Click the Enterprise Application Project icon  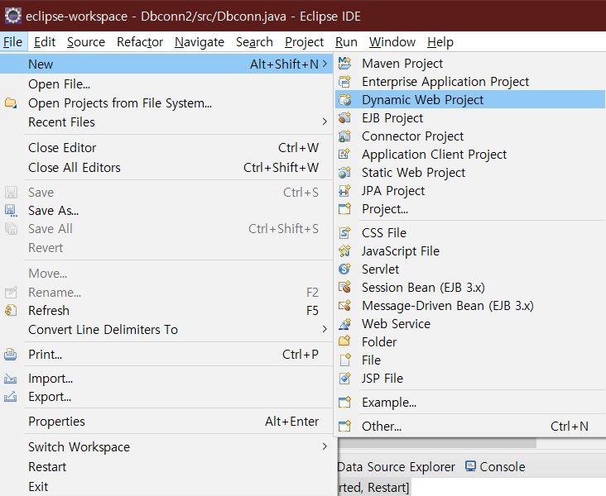pyautogui.click(x=344, y=82)
